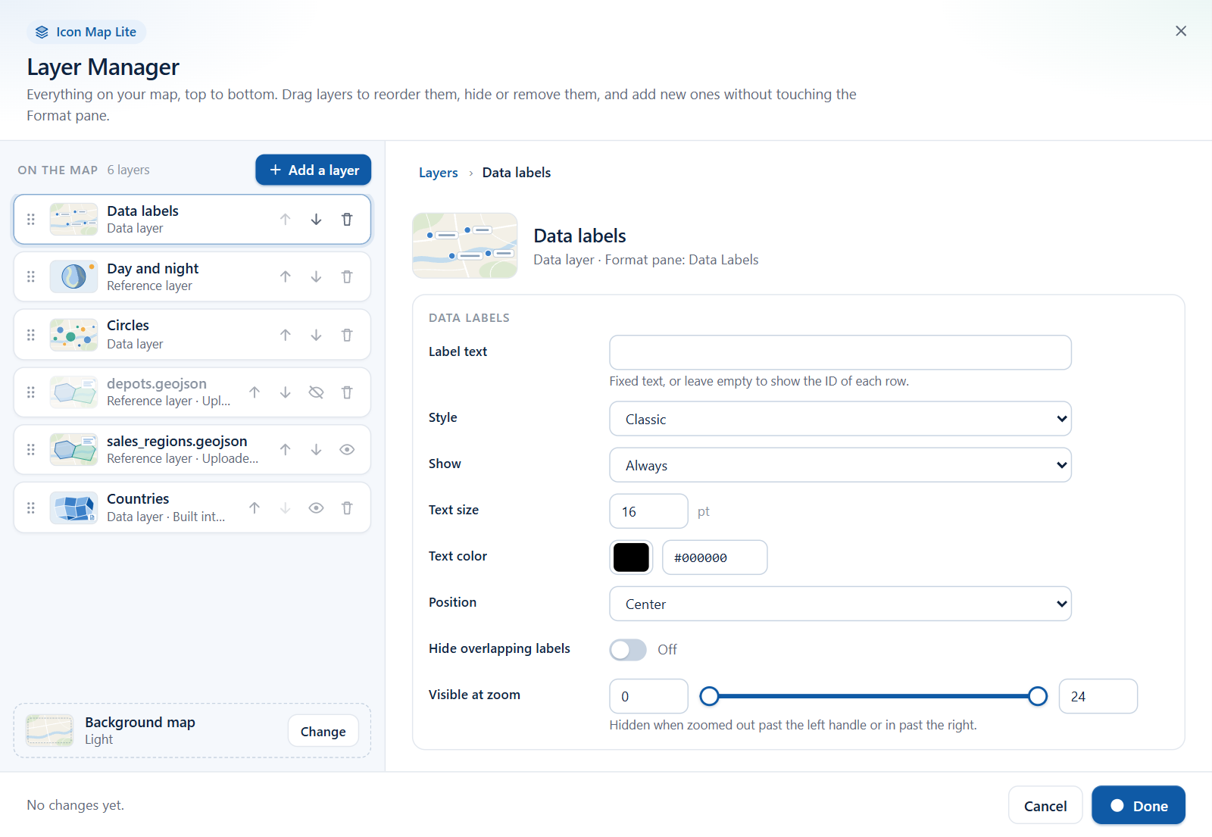This screenshot has height=837, width=1212.
Task: Click the Circles layer thumbnail
Action: point(73,335)
